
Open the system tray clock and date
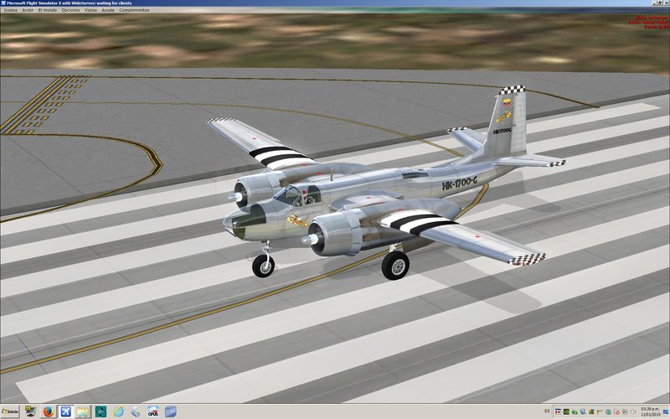(649, 411)
